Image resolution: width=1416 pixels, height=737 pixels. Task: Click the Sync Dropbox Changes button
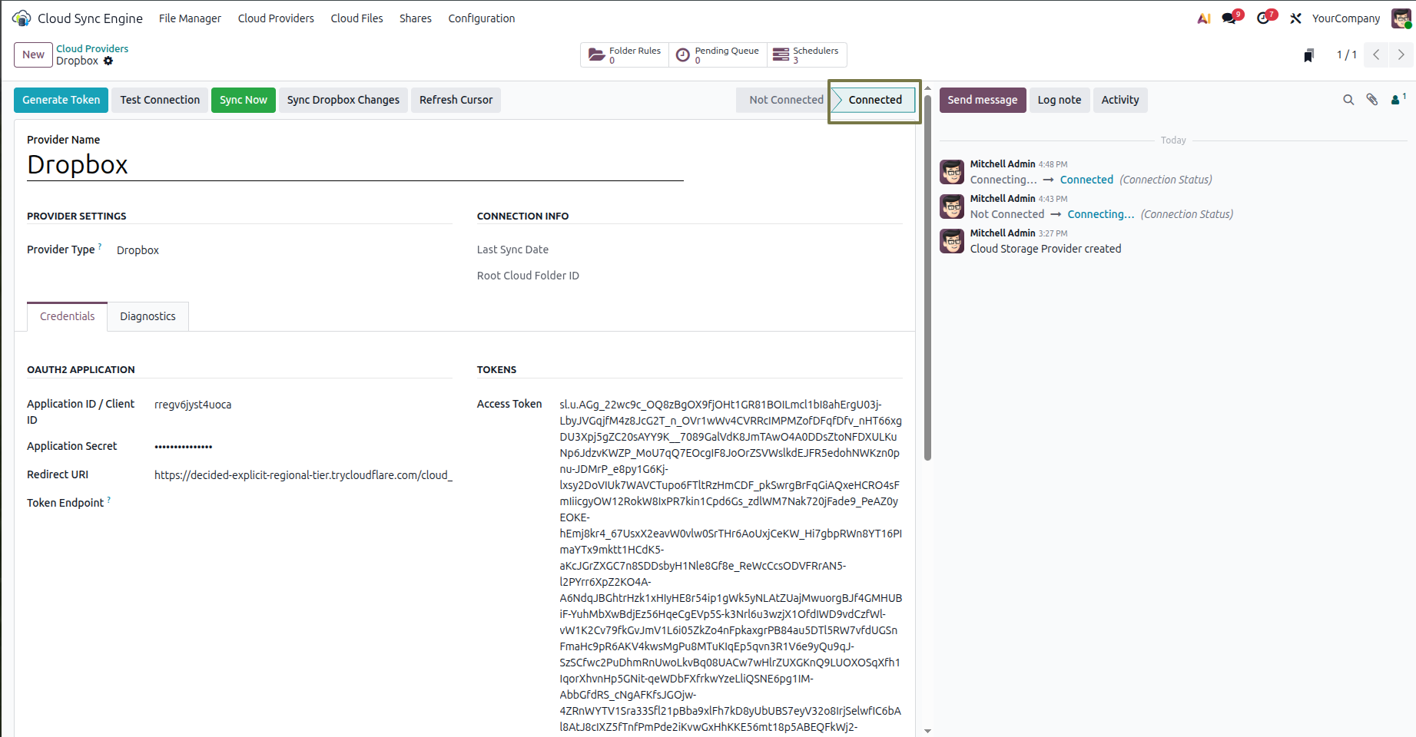(x=343, y=100)
